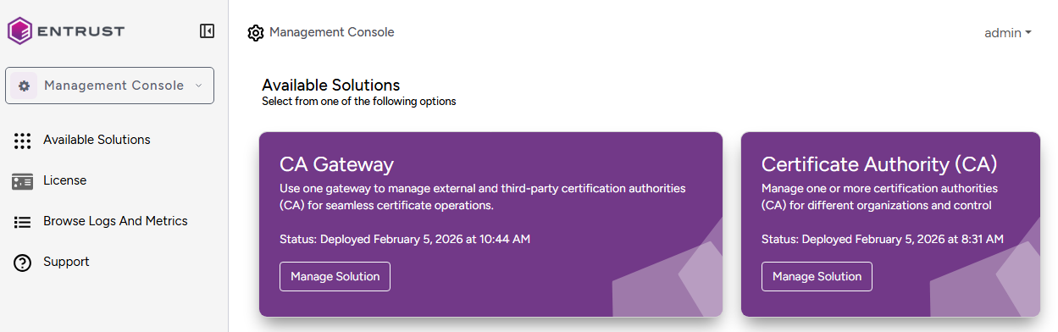Click the gear icon beside Management Console header
The image size is (1058, 332).
point(256,33)
